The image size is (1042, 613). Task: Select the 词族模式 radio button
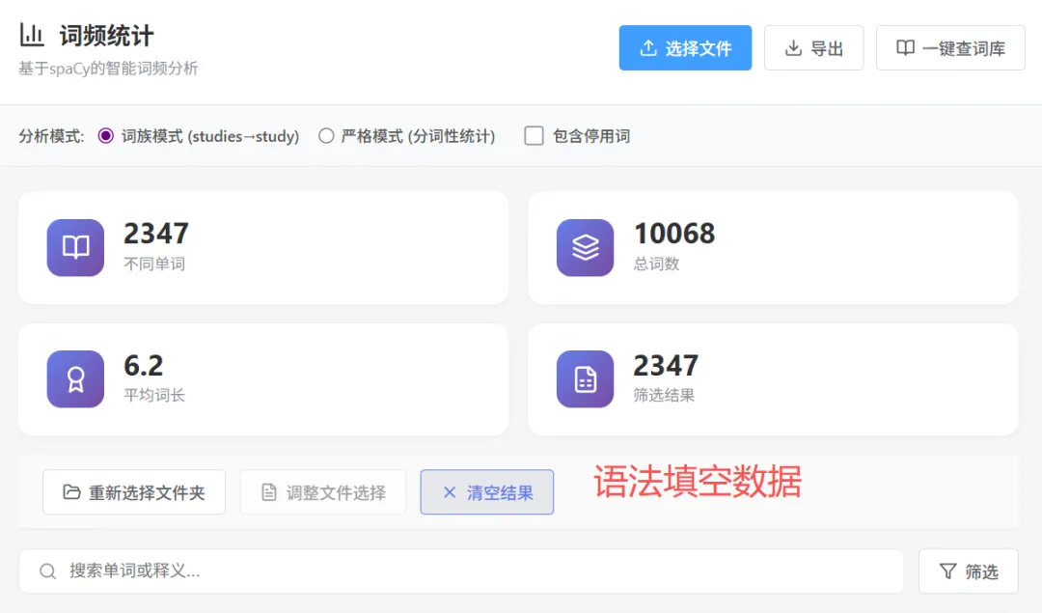[x=105, y=136]
